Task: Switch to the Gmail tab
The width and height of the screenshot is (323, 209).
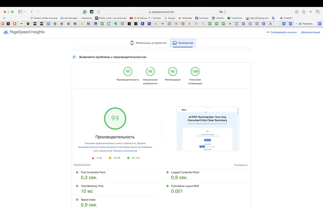Action: click(x=277, y=24)
